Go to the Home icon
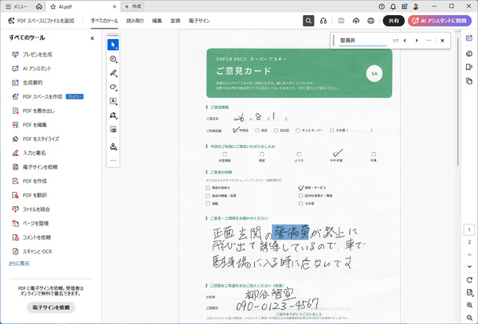 click(x=39, y=6)
